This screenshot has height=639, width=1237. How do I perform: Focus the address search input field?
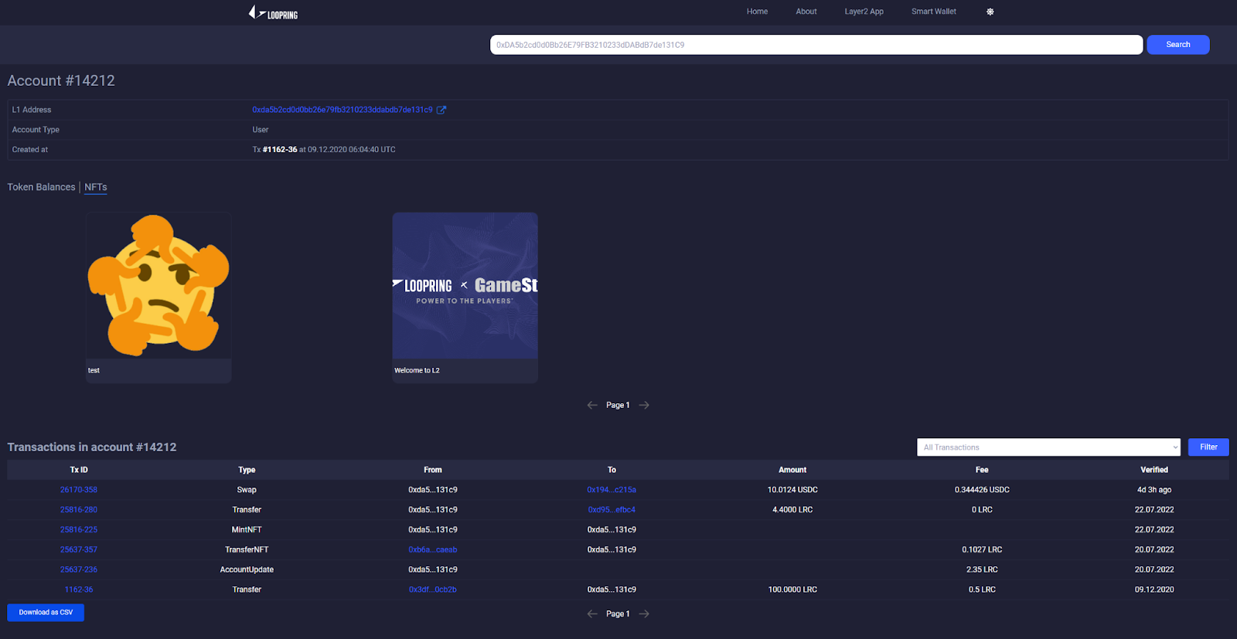816,45
